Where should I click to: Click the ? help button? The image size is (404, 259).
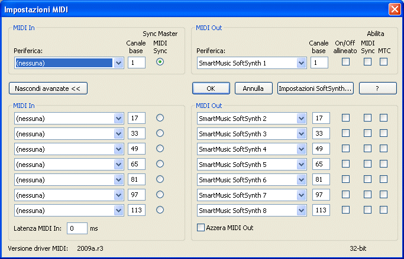coord(378,88)
